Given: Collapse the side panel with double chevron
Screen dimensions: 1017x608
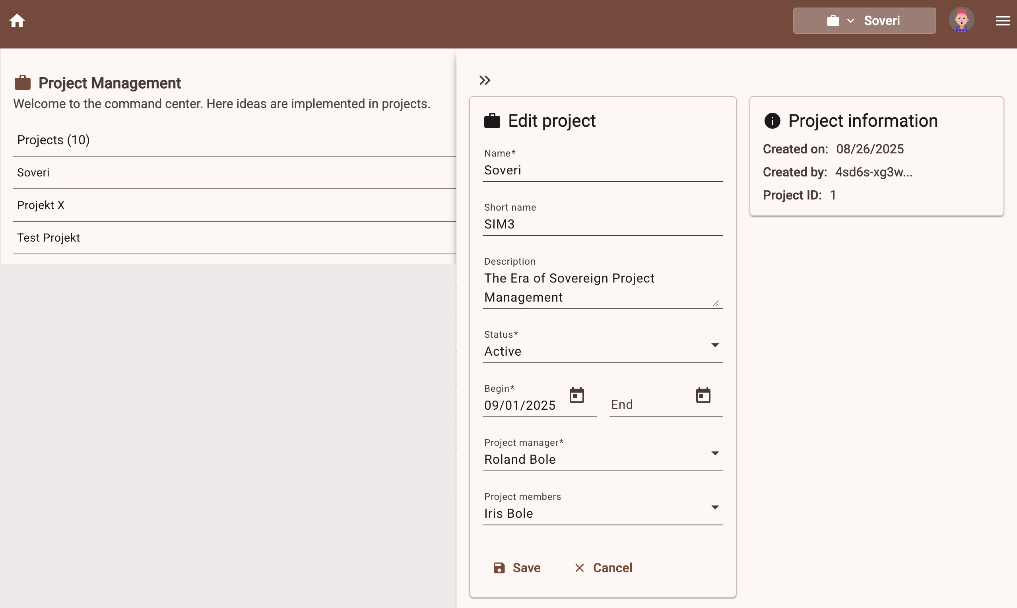Looking at the screenshot, I should (485, 80).
